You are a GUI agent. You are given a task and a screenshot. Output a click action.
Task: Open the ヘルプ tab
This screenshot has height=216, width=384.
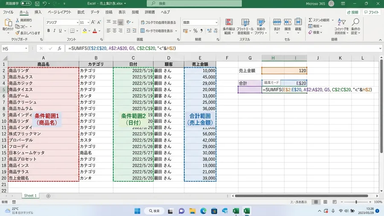(x=165, y=12)
